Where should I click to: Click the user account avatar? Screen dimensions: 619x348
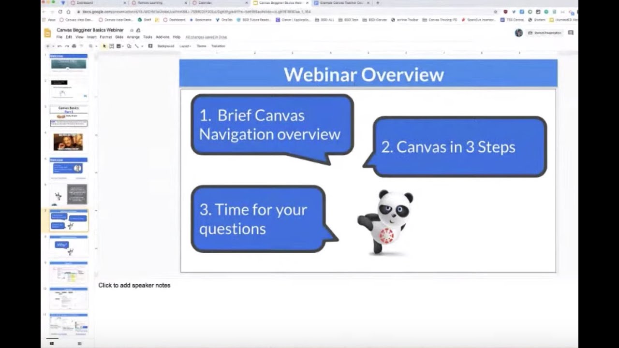[x=519, y=33]
